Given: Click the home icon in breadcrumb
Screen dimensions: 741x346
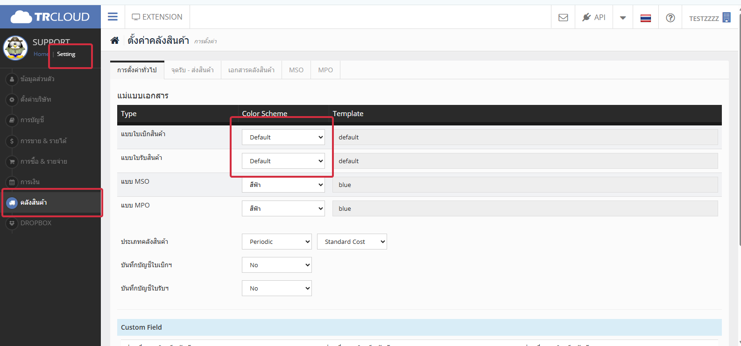Looking at the screenshot, I should pyautogui.click(x=115, y=41).
